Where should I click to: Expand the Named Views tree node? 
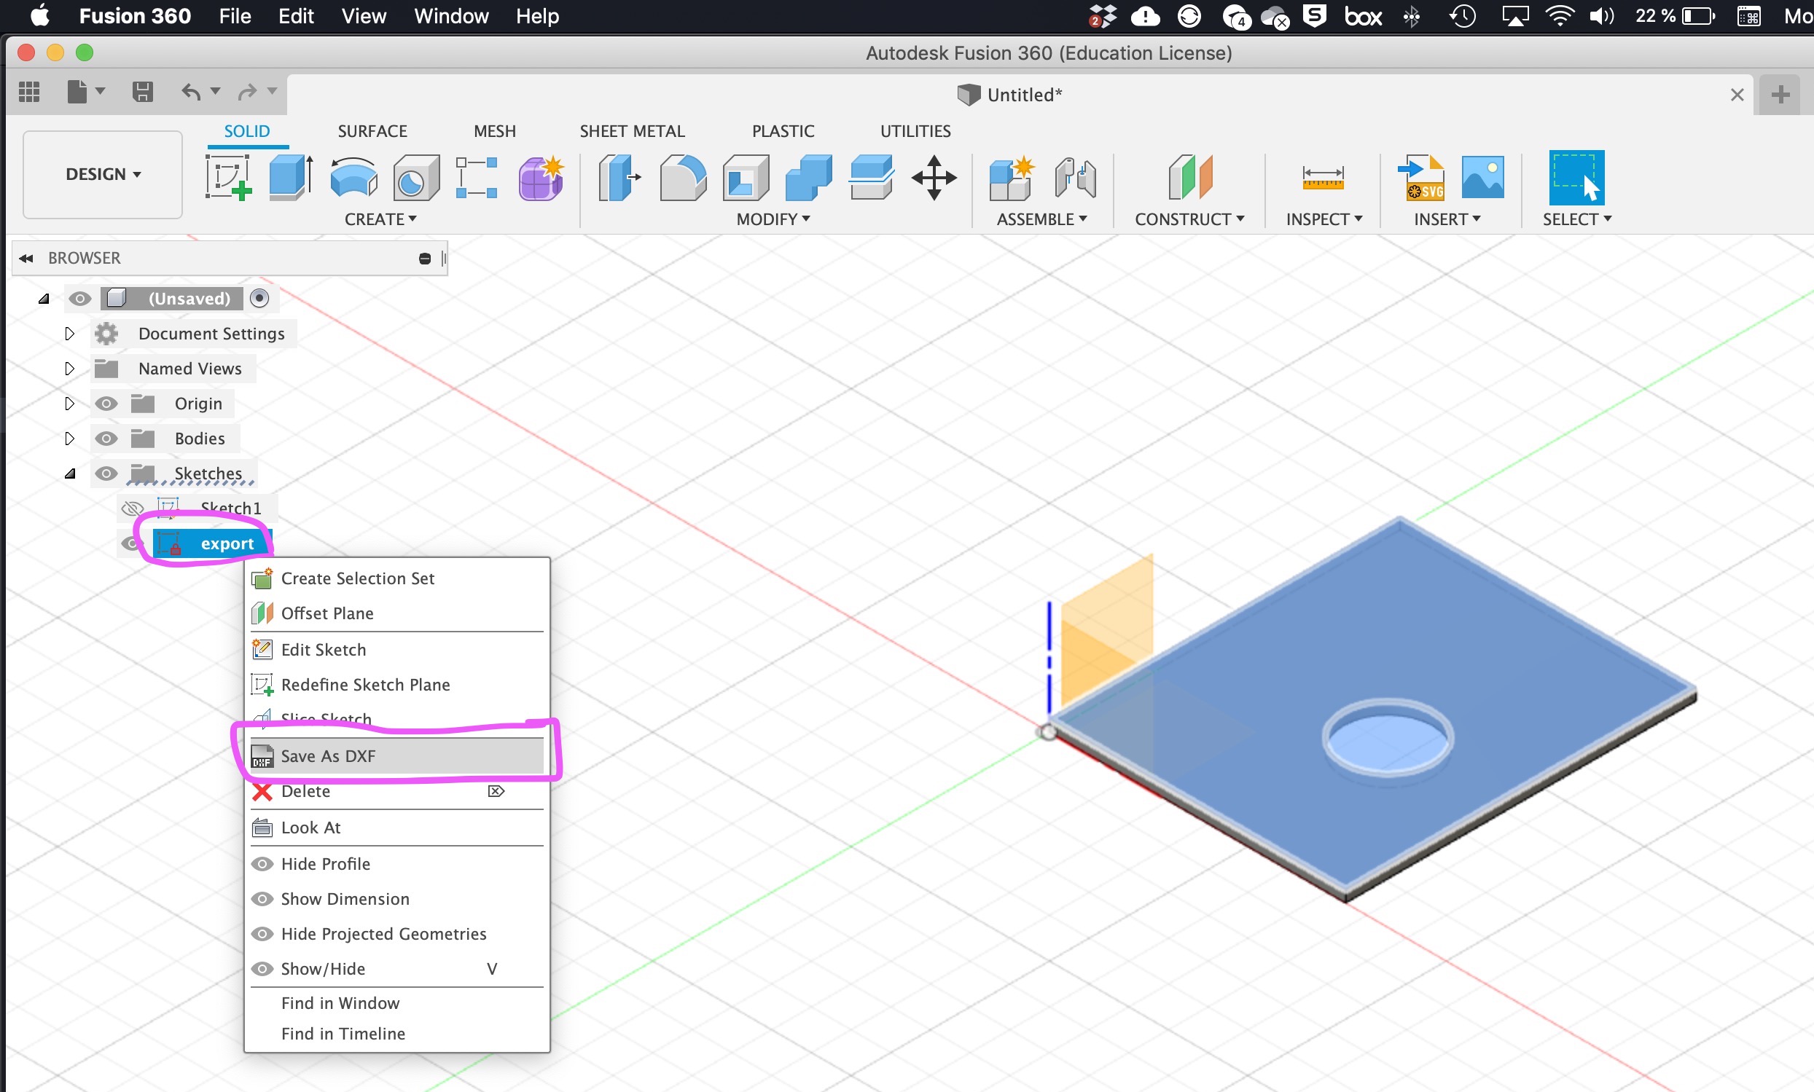(x=69, y=369)
